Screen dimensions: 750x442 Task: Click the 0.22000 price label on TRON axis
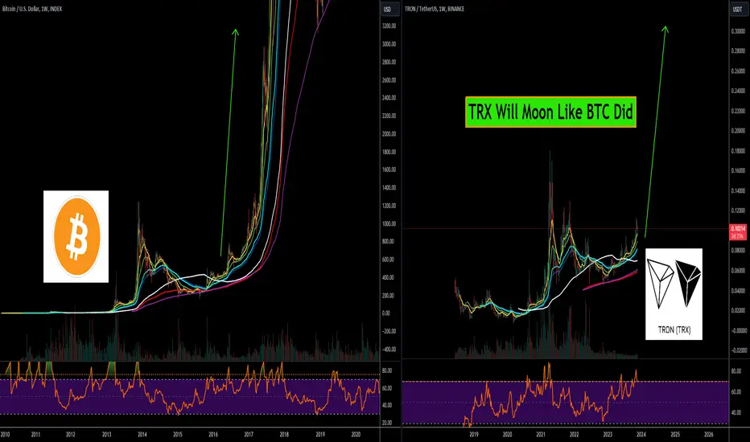(739, 111)
